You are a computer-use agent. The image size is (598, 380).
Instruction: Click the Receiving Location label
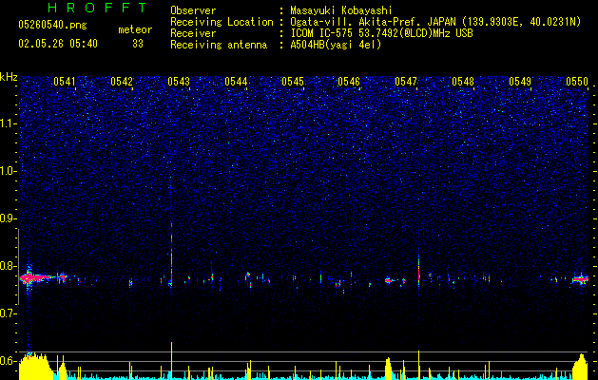coord(222,22)
